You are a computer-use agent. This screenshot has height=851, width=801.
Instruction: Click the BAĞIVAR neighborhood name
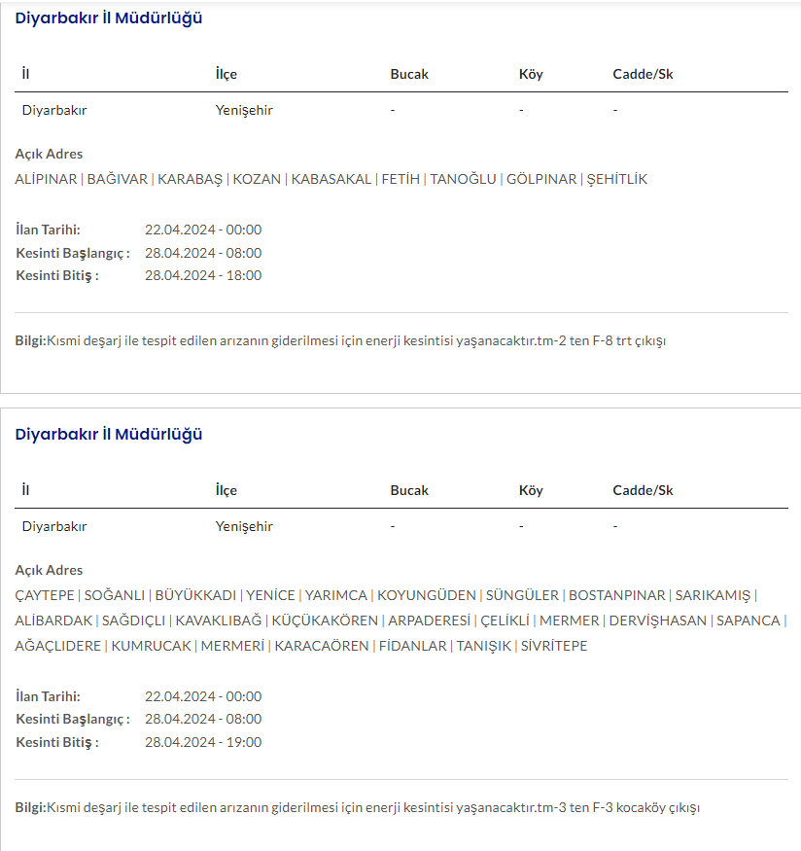[x=118, y=179]
